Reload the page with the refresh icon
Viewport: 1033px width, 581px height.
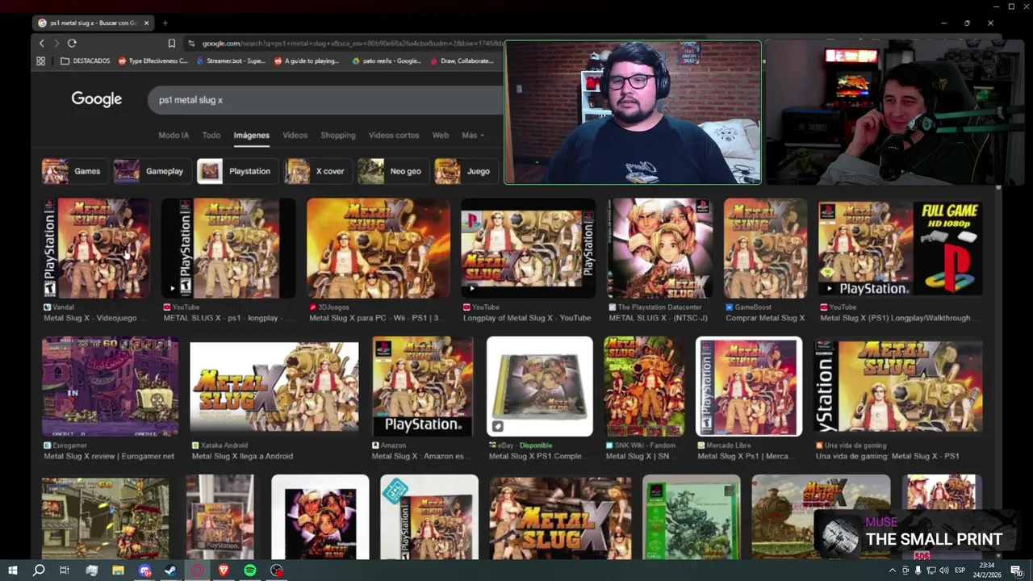(x=72, y=44)
